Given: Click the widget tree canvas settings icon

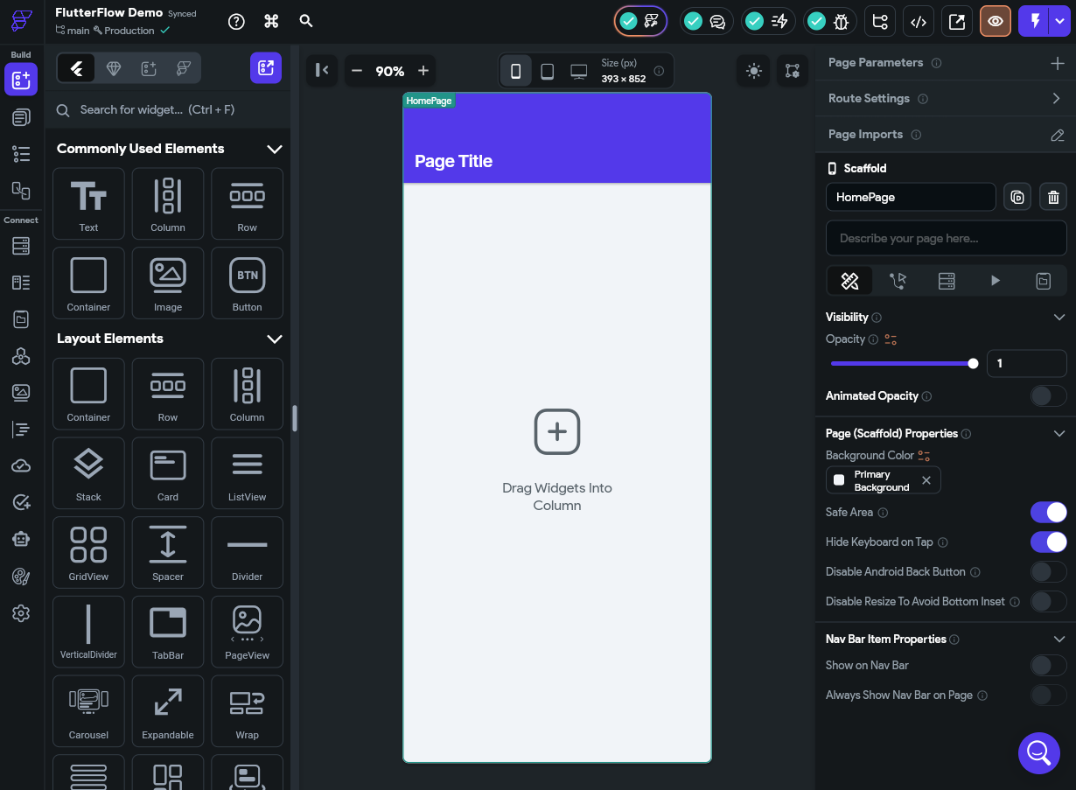Looking at the screenshot, I should (x=793, y=71).
